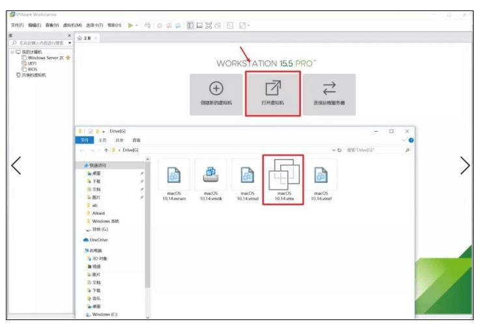
Task: Switch to Explorer's 查看 ribbon tab
Action: click(x=136, y=140)
